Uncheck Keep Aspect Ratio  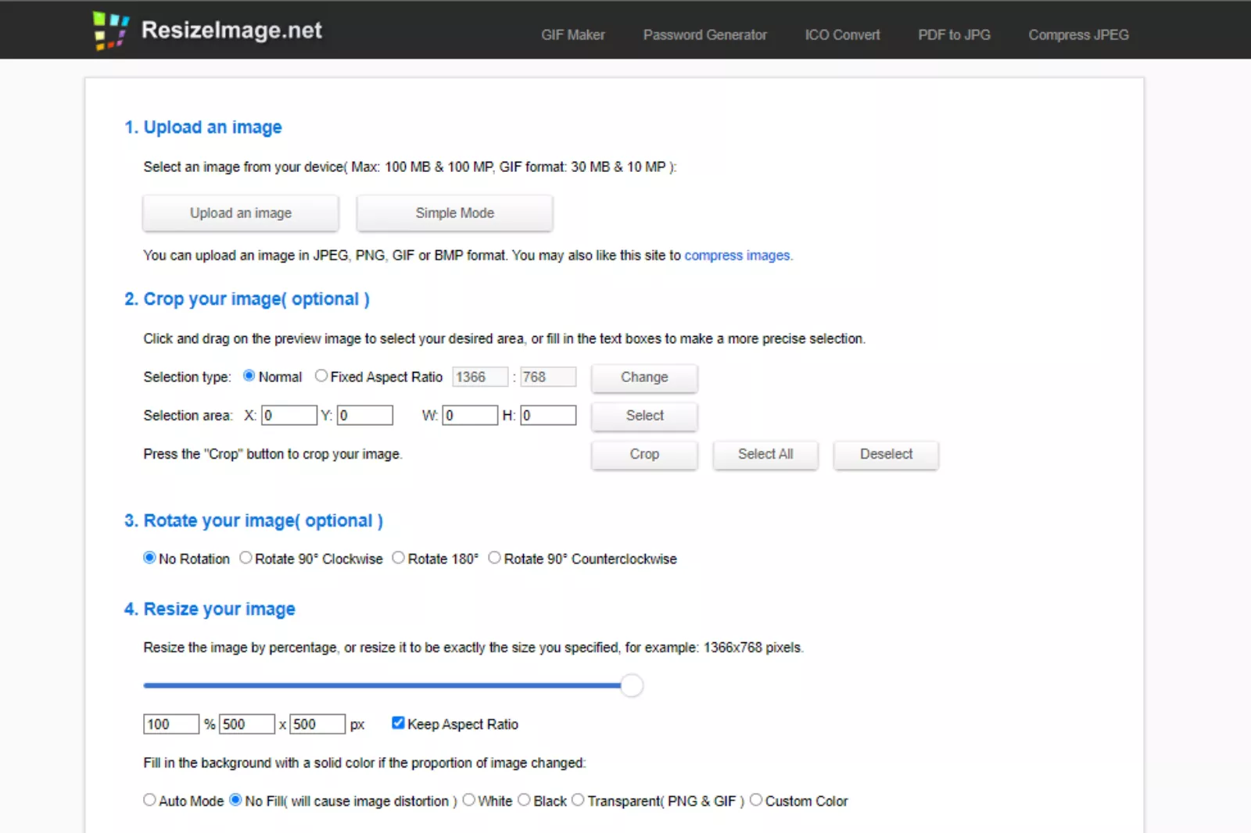coord(398,722)
